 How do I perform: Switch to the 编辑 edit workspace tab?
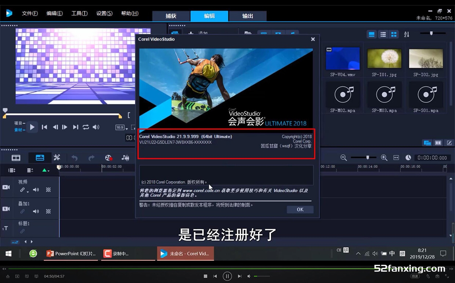[x=209, y=16]
